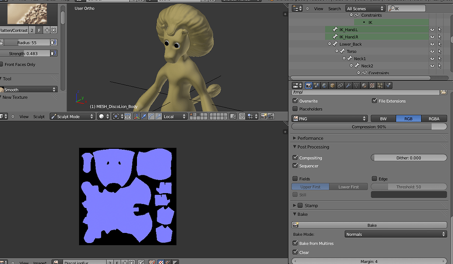
Task: Open the Sculpt Mode selector dropdown
Action: pyautogui.click(x=72, y=116)
